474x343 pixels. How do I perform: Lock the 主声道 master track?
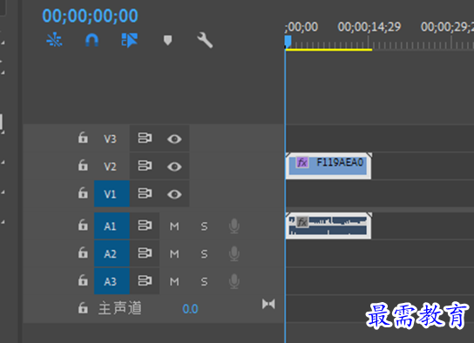point(83,308)
